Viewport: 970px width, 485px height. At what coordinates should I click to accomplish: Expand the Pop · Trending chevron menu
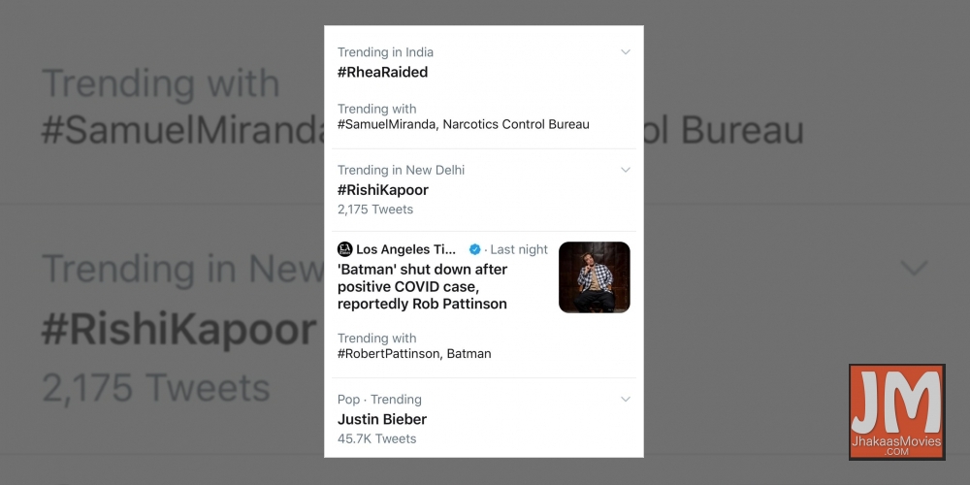[x=626, y=400]
